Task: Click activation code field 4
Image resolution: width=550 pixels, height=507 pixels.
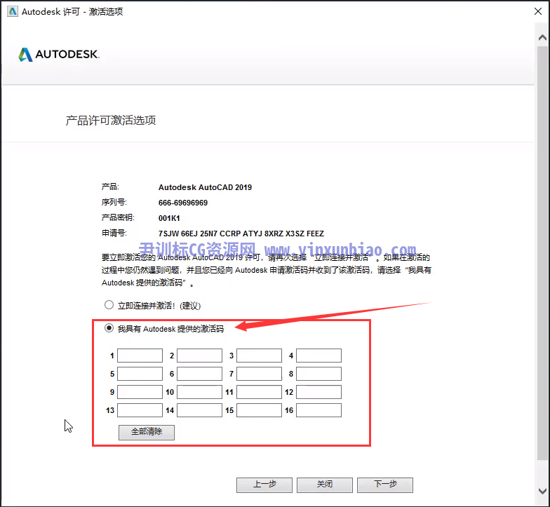Action: (x=318, y=356)
